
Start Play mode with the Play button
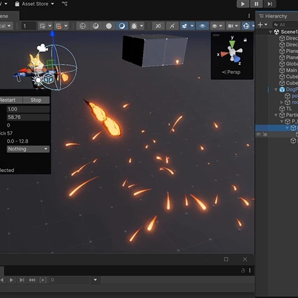coord(243,4)
